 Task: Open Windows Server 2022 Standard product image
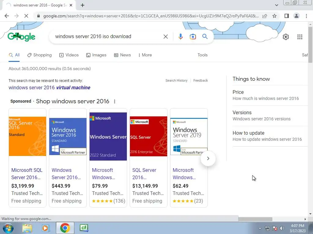pos(108,136)
